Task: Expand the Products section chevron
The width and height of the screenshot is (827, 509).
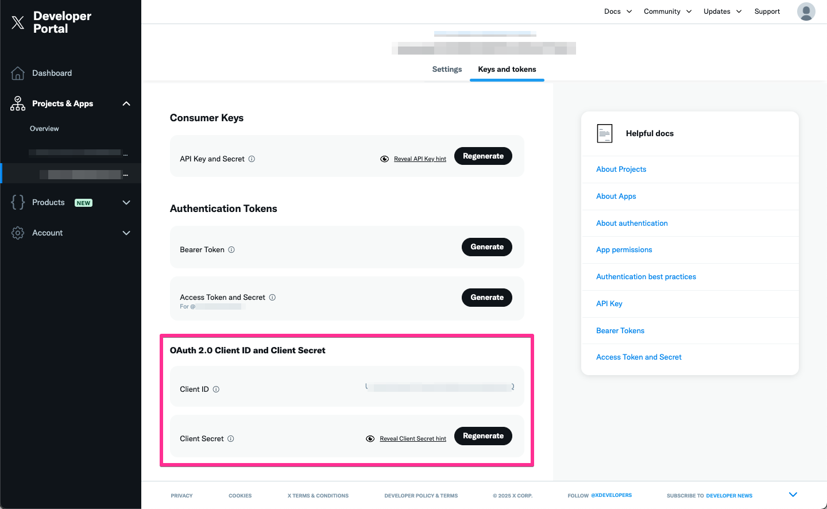Action: point(126,202)
